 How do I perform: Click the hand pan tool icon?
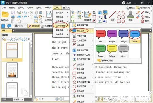pos(36,13)
